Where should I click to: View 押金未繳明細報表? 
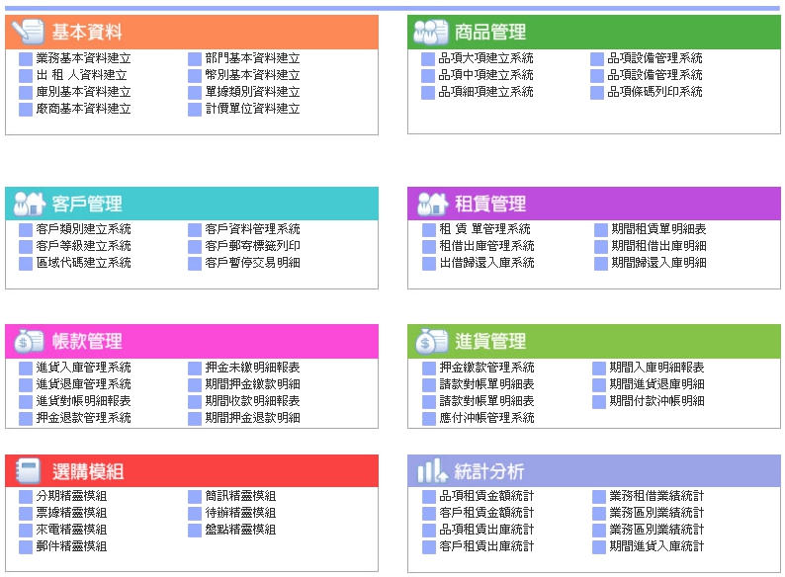[x=252, y=368]
